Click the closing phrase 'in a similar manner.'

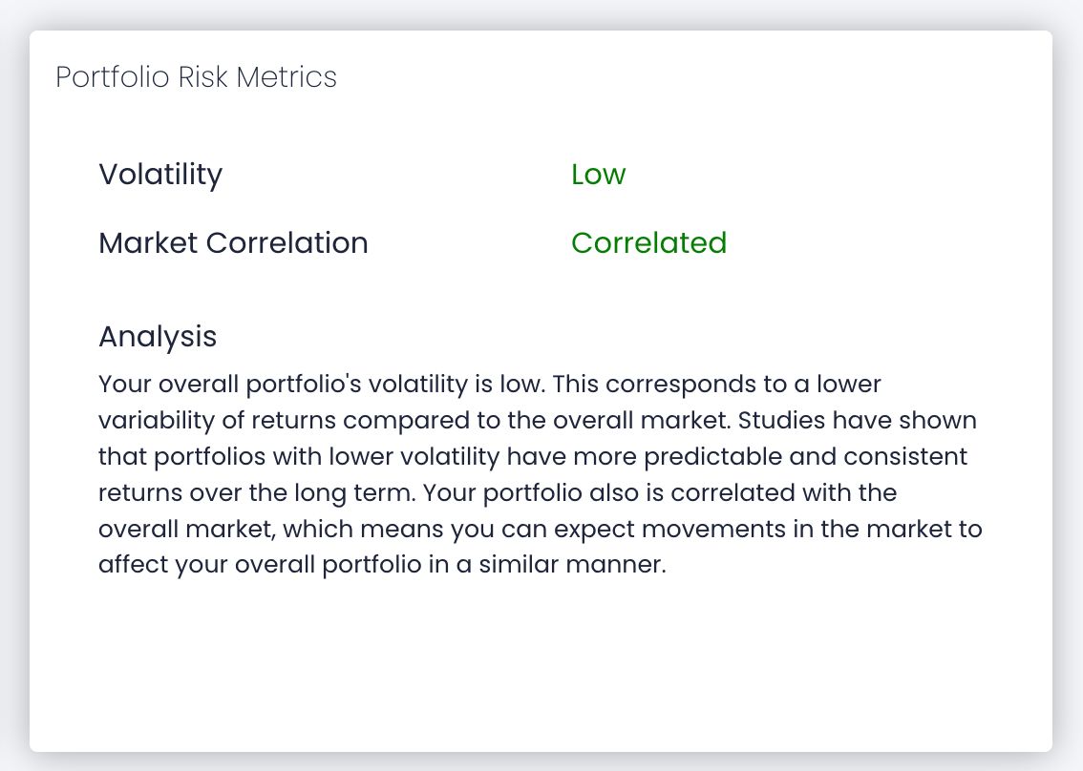click(x=547, y=565)
